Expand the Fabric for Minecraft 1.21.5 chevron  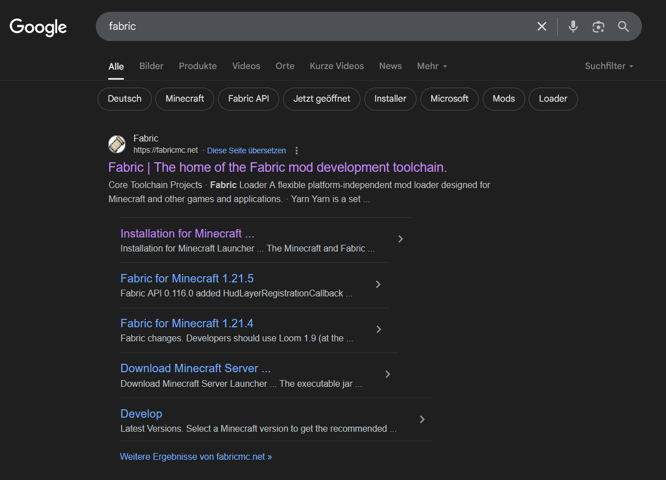(x=378, y=284)
